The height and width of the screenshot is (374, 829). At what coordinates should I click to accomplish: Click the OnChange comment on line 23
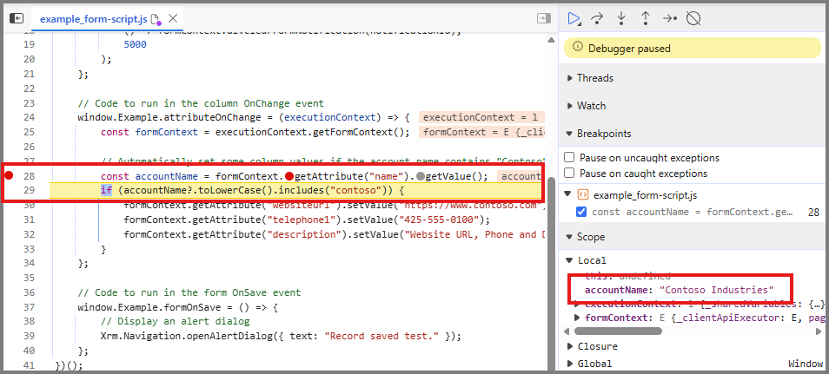point(201,103)
